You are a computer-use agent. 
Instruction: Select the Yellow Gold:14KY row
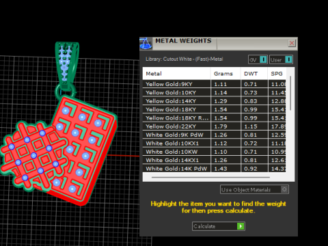coord(214,101)
